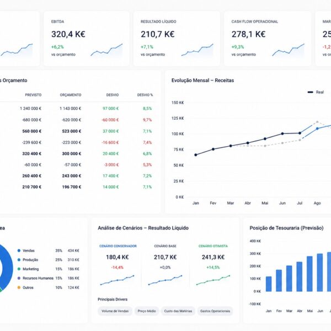The image size is (331, 331).
Task: Select the Preço Médio driver chip
Action: tap(147, 311)
